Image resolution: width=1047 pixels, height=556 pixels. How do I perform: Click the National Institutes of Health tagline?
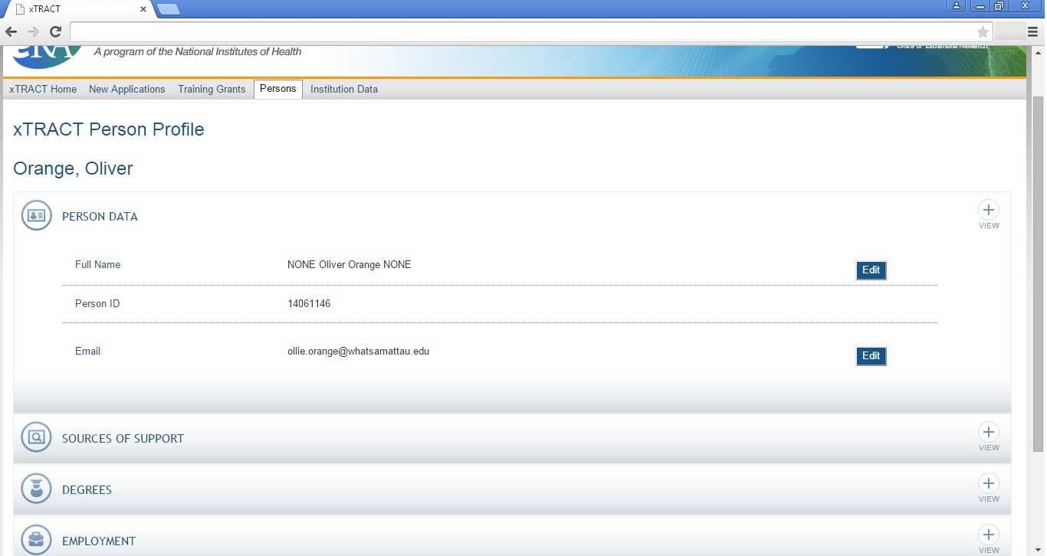[198, 52]
